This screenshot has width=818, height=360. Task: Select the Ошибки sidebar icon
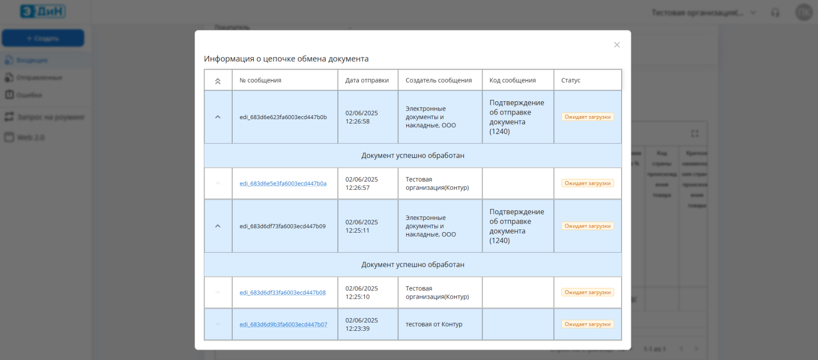pyautogui.click(x=10, y=95)
